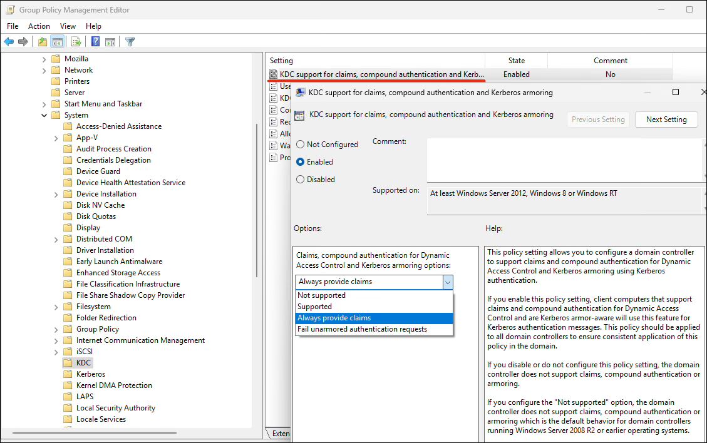Click the Next Setting button
The height and width of the screenshot is (443, 707).
click(666, 120)
